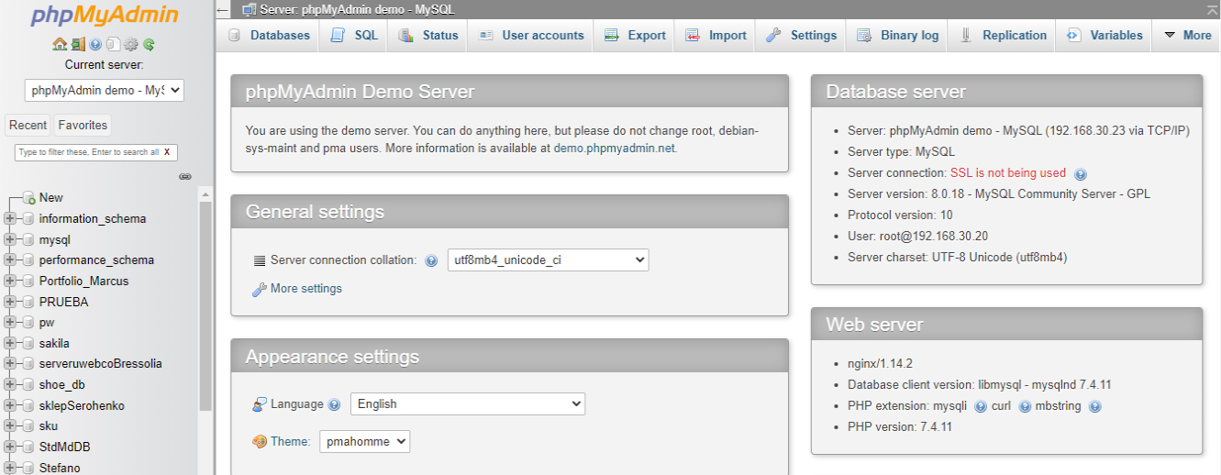Click help icon after mbstring extension
The image size is (1221, 475).
point(1094,406)
